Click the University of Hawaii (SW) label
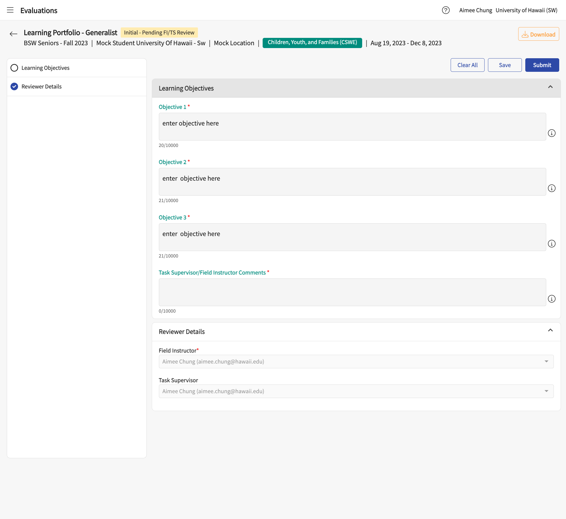This screenshot has width=566, height=519. [x=526, y=10]
